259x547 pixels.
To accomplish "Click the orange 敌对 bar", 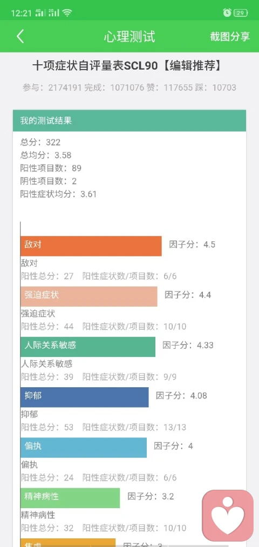I will [91, 246].
